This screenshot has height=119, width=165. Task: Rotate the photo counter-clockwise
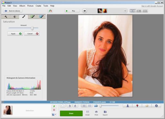(x=70, y=106)
